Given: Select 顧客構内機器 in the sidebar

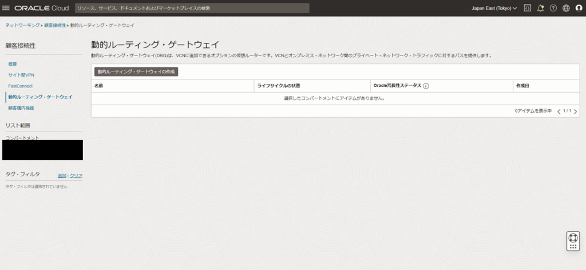Looking at the screenshot, I should 21,108.
